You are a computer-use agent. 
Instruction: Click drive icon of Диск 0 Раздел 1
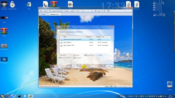click(61, 42)
